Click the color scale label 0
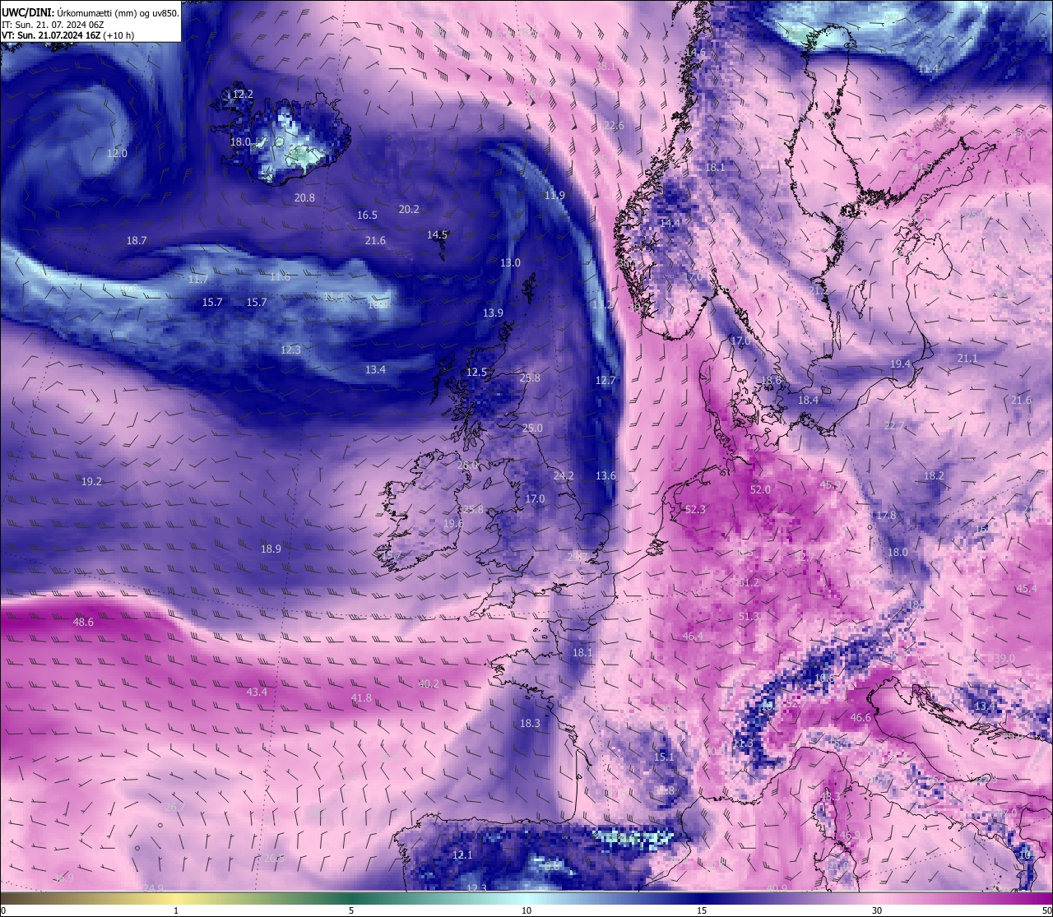Image resolution: width=1053 pixels, height=917 pixels. pos(2,910)
